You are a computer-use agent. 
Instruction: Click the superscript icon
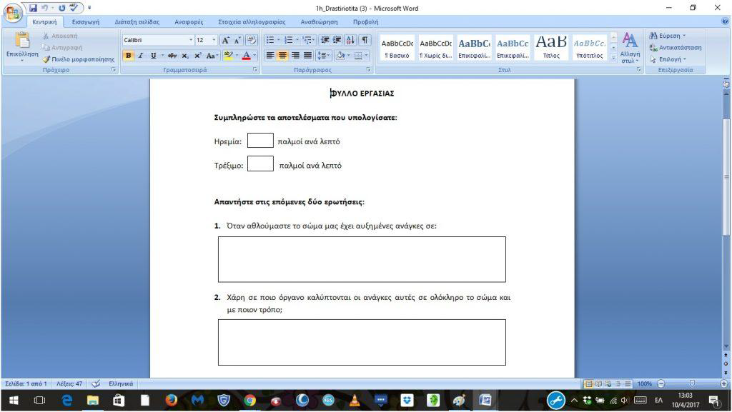coord(197,56)
